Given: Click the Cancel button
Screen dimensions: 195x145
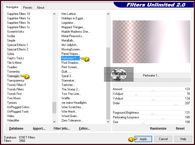Looking at the screenshot, I should click(x=163, y=139).
